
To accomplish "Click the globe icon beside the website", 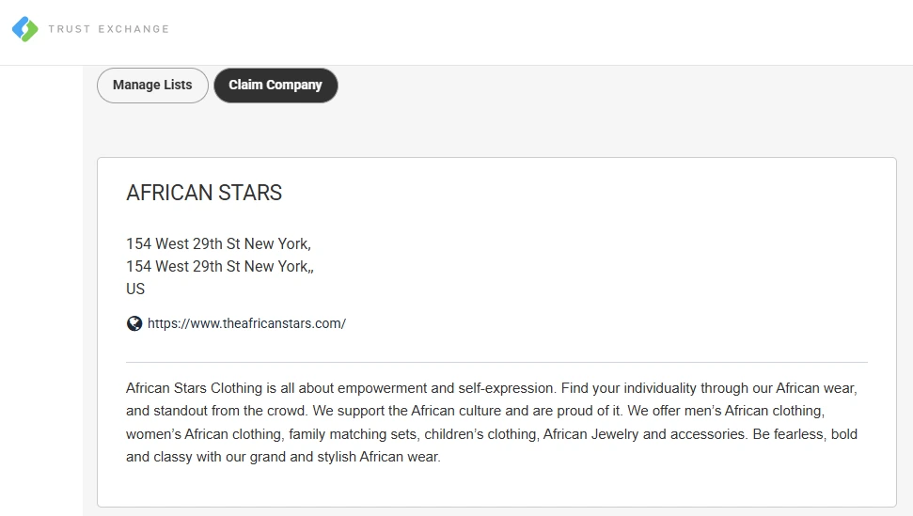I will [x=134, y=323].
